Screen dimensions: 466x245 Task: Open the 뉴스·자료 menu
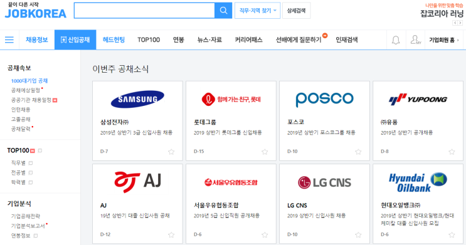[x=209, y=40]
